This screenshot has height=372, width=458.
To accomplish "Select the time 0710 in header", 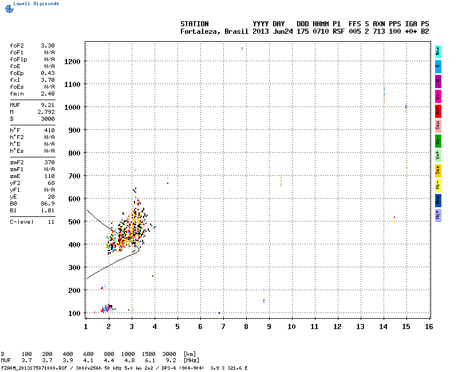I will click(321, 31).
